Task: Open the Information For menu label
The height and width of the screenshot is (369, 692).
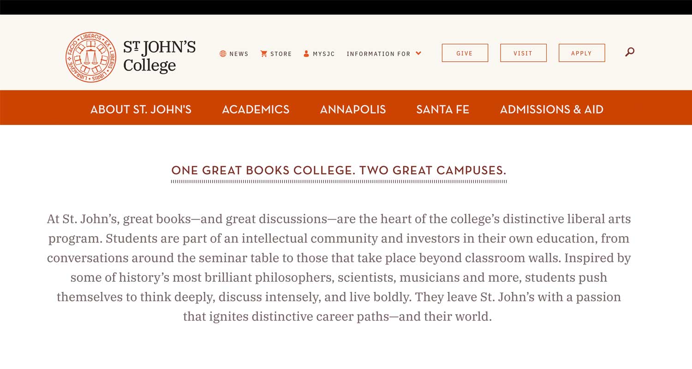Action: click(x=378, y=54)
